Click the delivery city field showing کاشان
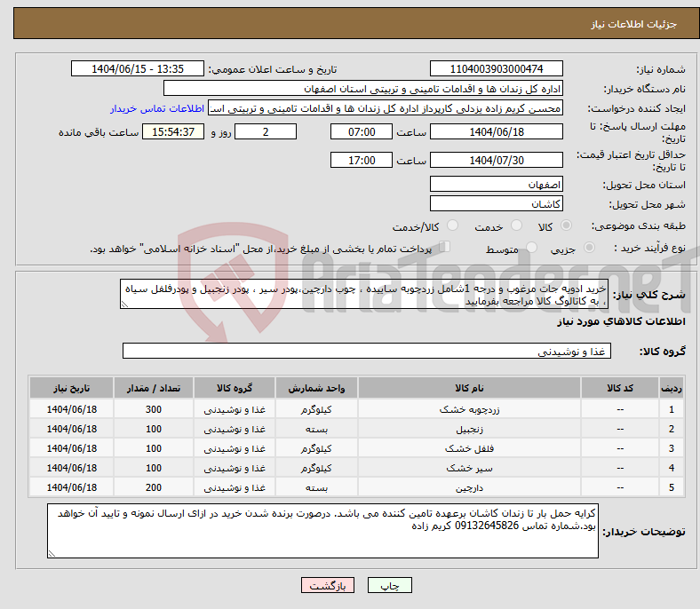The image size is (700, 609). (496, 203)
